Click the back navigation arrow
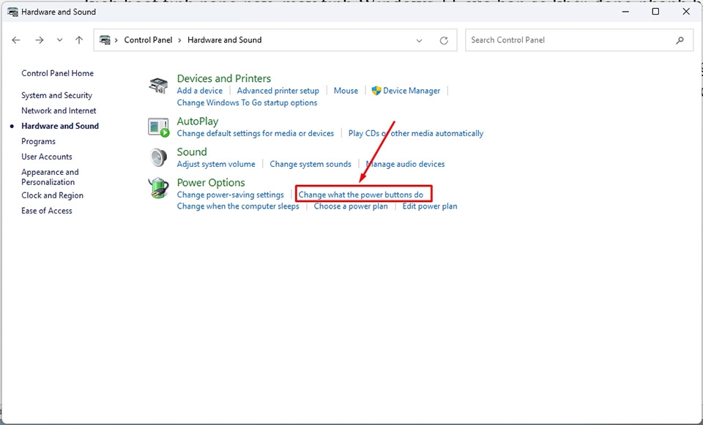The height and width of the screenshot is (425, 703). (16, 40)
